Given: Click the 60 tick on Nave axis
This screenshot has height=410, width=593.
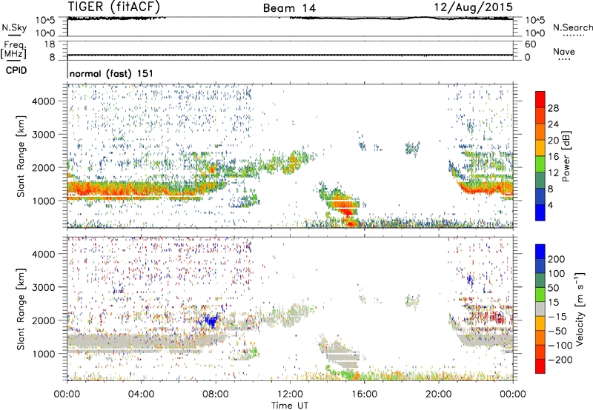Looking at the screenshot, I should pyautogui.click(x=531, y=44).
